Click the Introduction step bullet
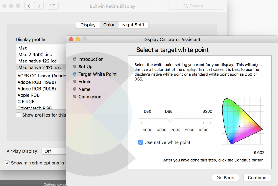278x186 pixels. point(75,59)
